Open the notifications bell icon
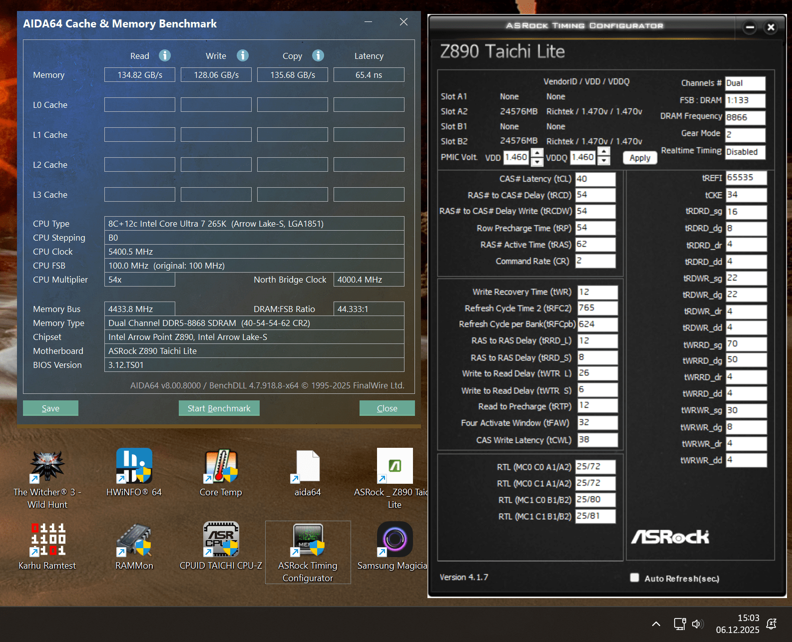Viewport: 792px width, 642px height. click(x=772, y=624)
